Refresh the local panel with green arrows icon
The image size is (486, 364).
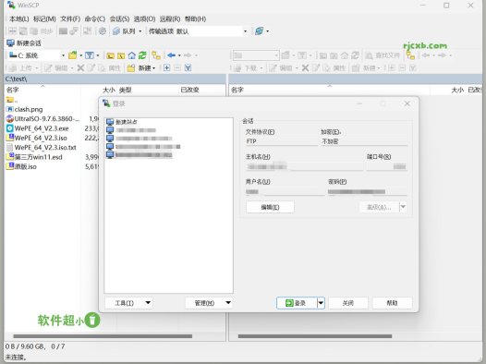[x=142, y=55]
